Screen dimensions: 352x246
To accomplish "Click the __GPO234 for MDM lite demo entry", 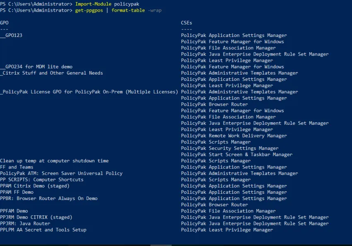I will click(x=36, y=67).
